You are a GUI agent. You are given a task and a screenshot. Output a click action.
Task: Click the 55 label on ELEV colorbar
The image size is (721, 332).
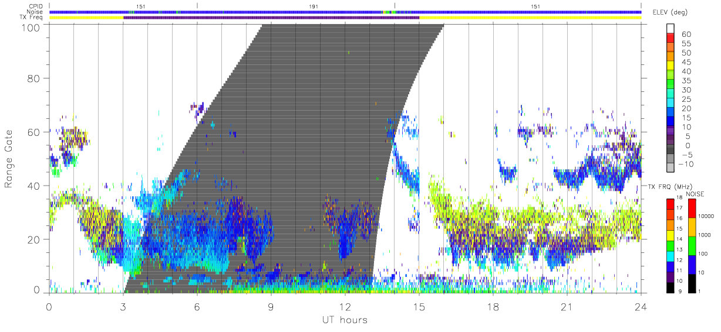coord(686,44)
